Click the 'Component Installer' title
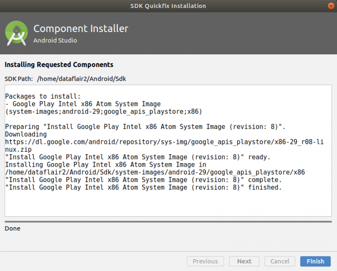The width and height of the screenshot is (337, 271). tap(81, 29)
